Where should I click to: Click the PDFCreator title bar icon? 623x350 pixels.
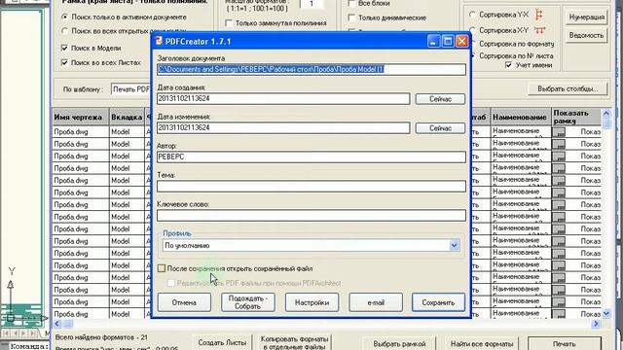point(159,41)
